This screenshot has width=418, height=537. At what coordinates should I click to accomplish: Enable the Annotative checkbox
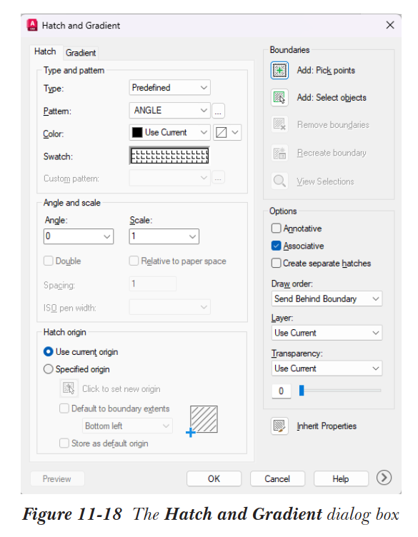[276, 229]
